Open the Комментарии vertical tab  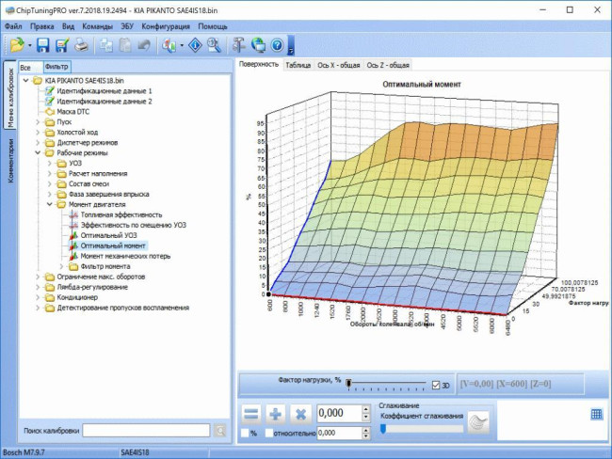[10, 161]
